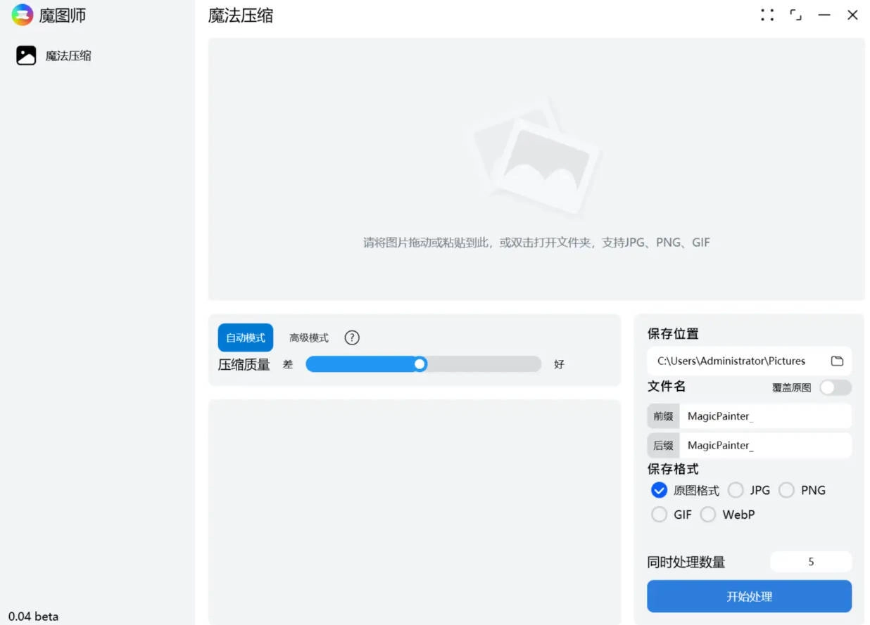Click the fullscreen expand icon in title bar
This screenshot has width=870, height=625.
point(795,14)
